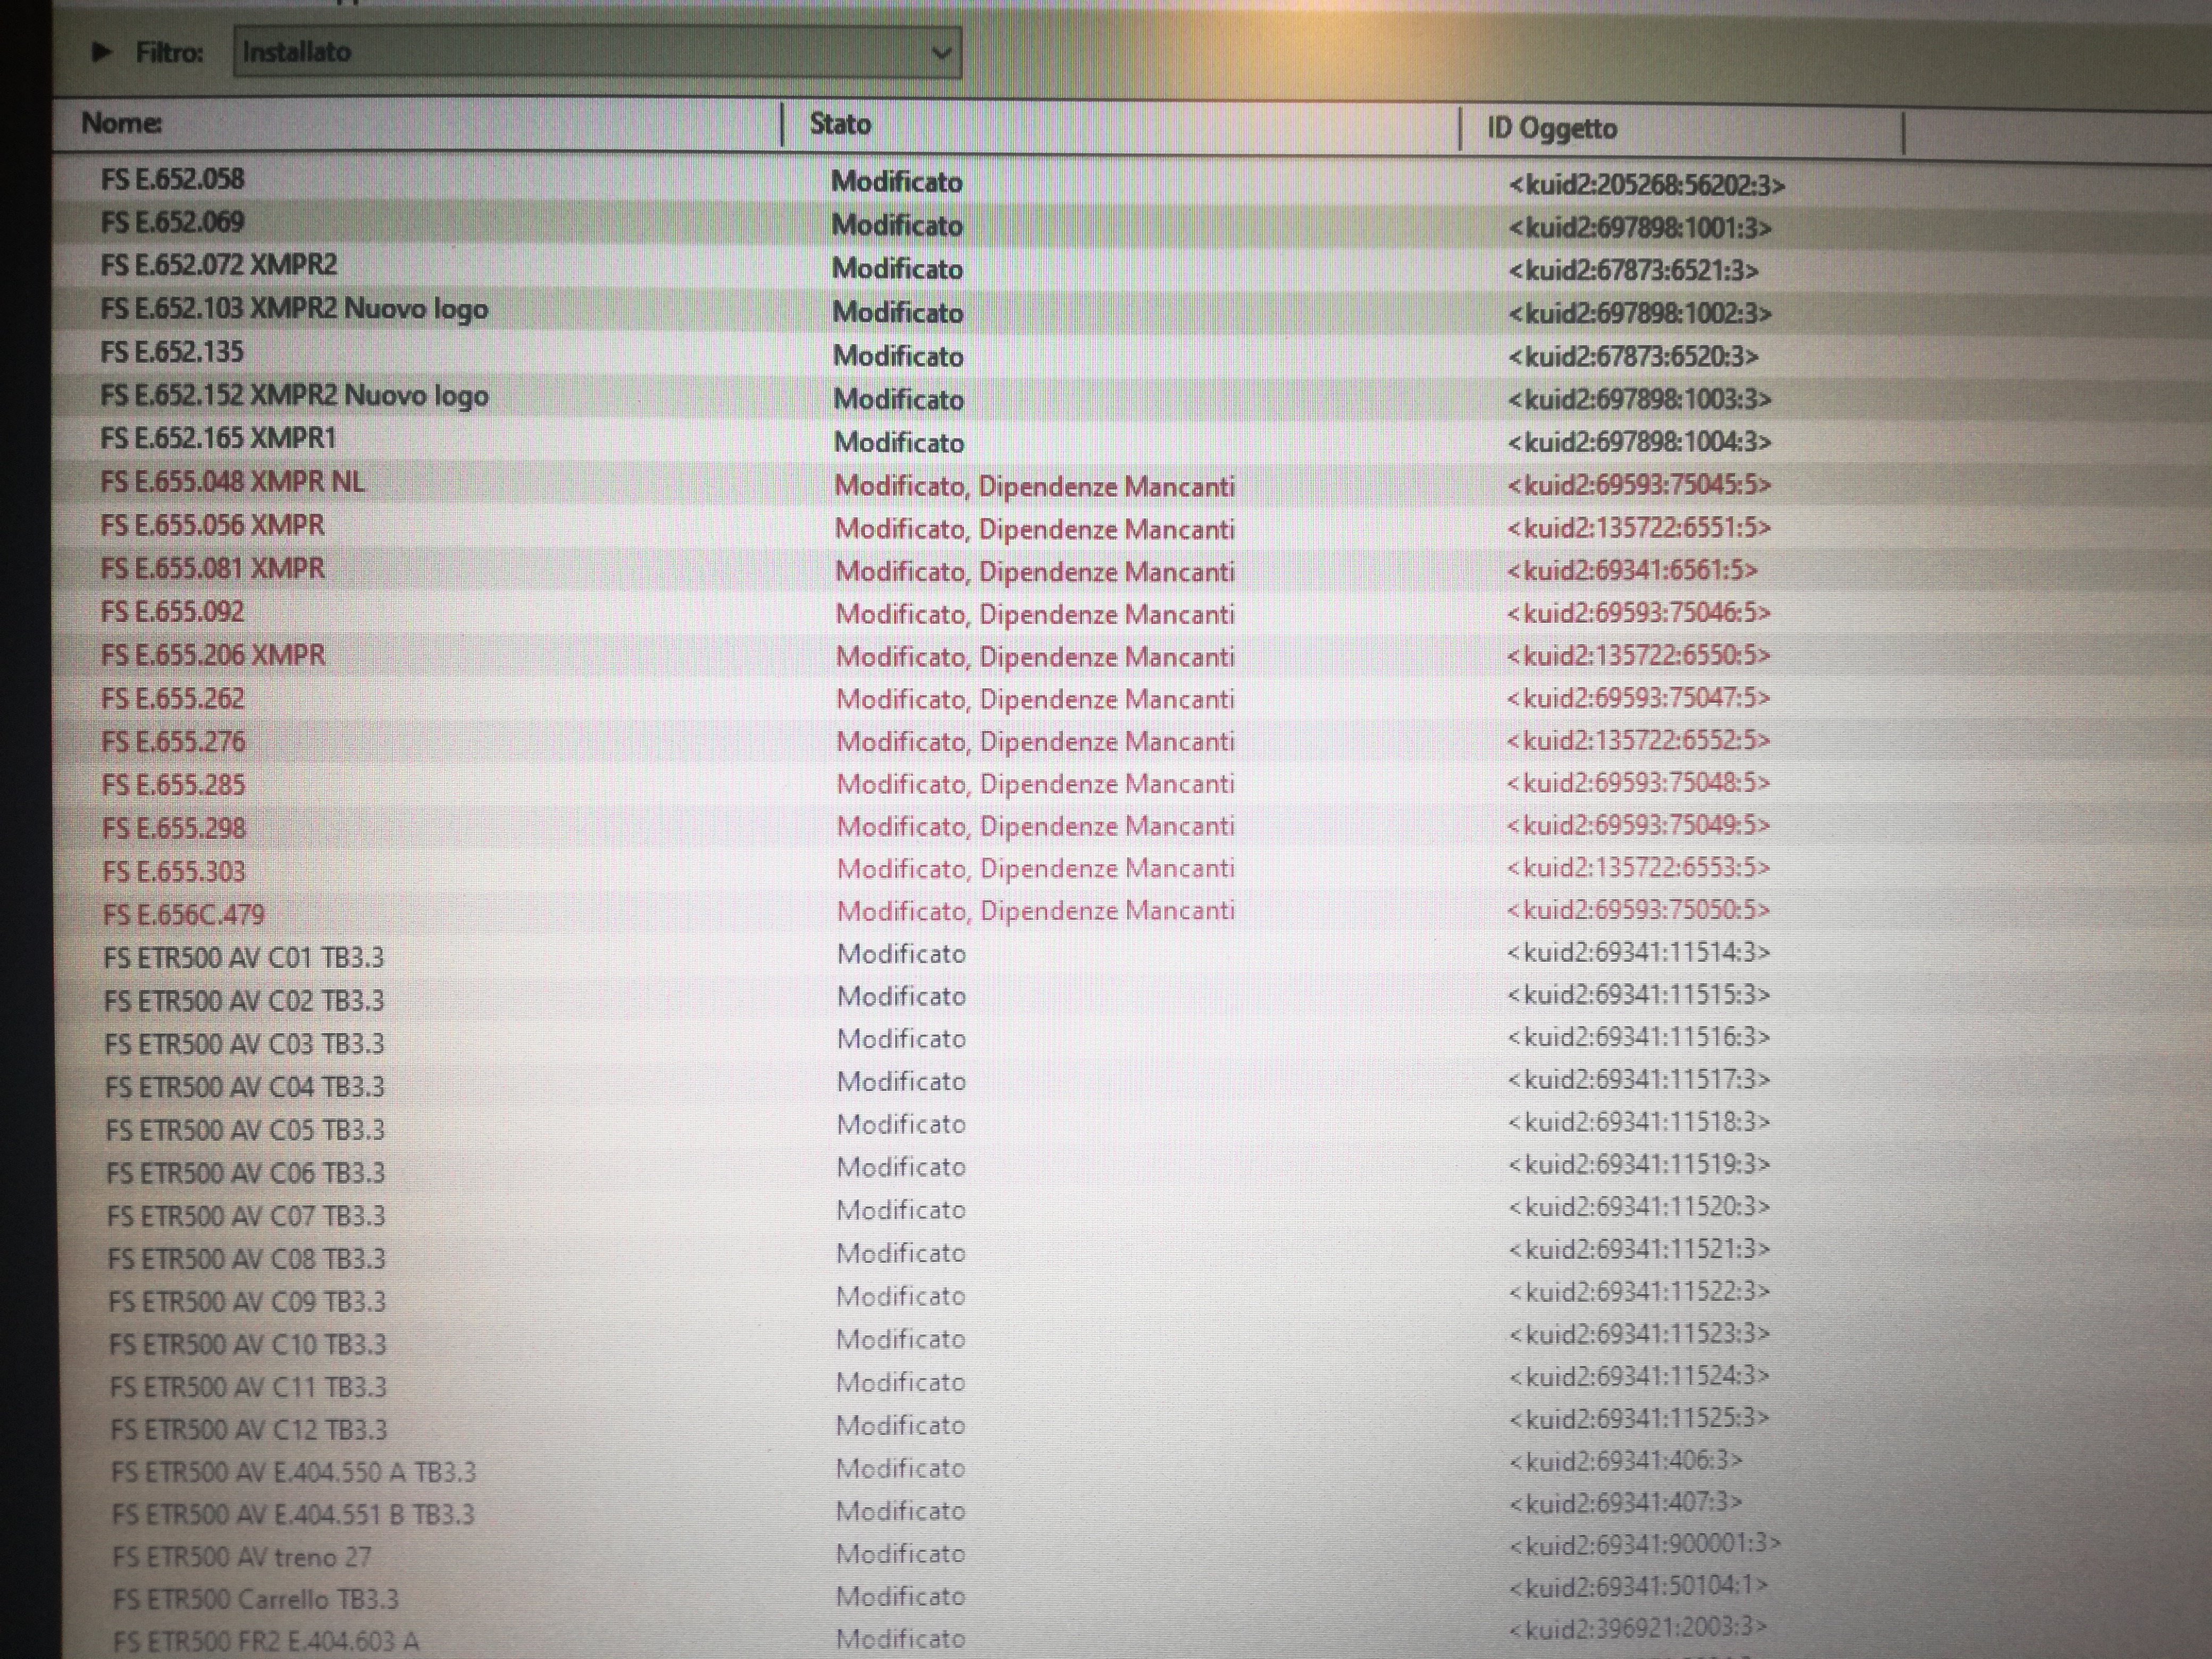The height and width of the screenshot is (1659, 2212).
Task: Click Modificato status of FS E.652.058
Action: tap(897, 182)
